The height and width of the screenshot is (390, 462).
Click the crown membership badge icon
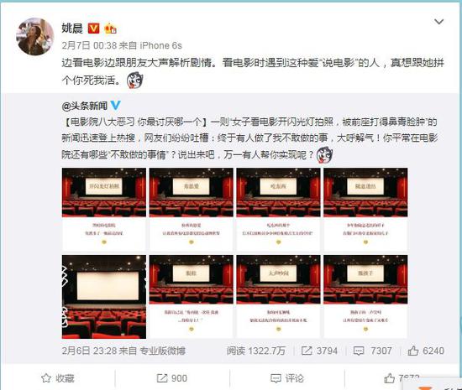pyautogui.click(x=111, y=29)
